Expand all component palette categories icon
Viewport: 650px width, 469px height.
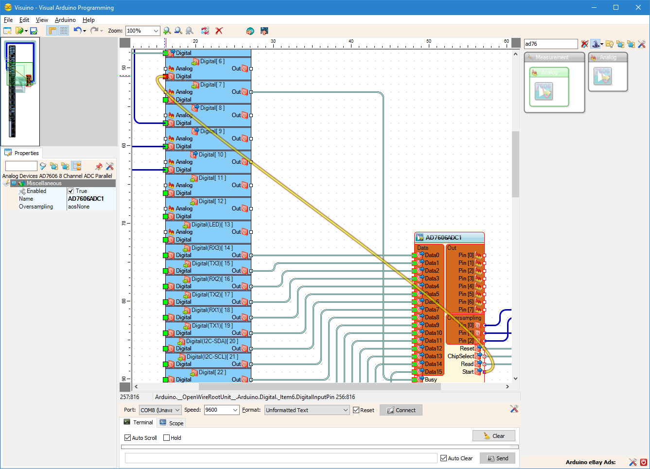tap(620, 44)
